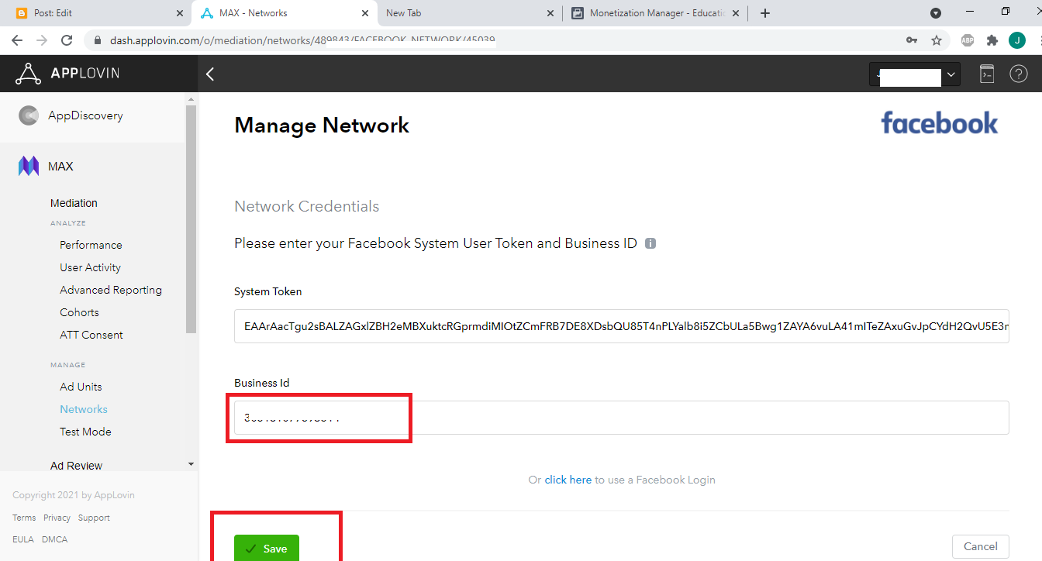Open Ad Review section
1042x561 pixels.
coord(76,466)
